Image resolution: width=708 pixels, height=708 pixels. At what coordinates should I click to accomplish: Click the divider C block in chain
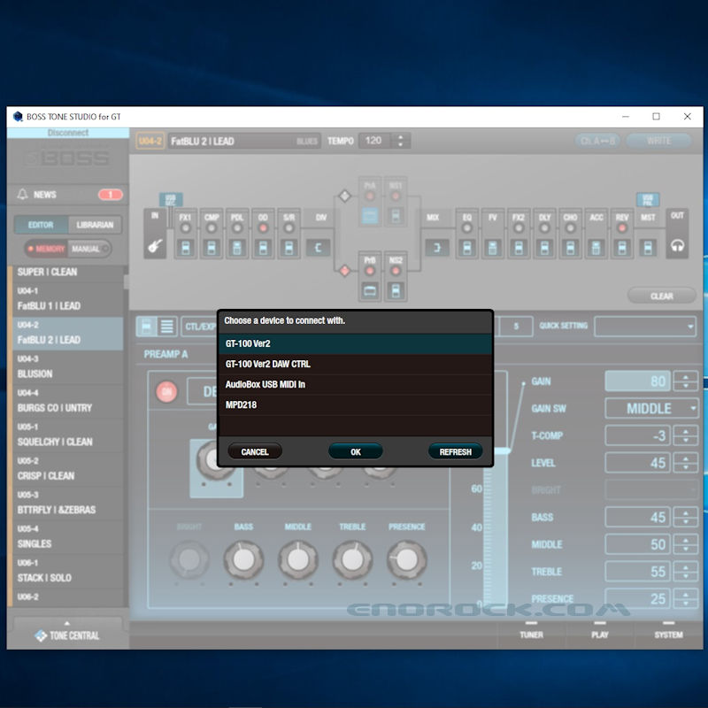point(318,248)
